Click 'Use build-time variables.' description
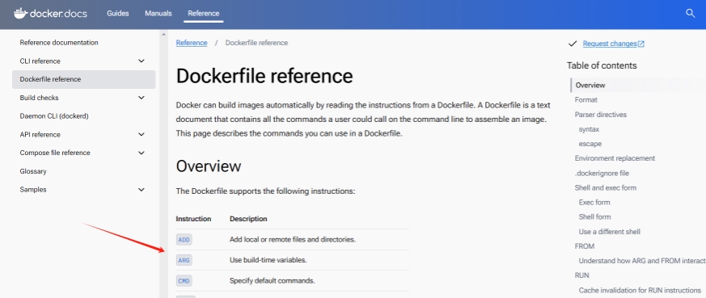 point(268,260)
